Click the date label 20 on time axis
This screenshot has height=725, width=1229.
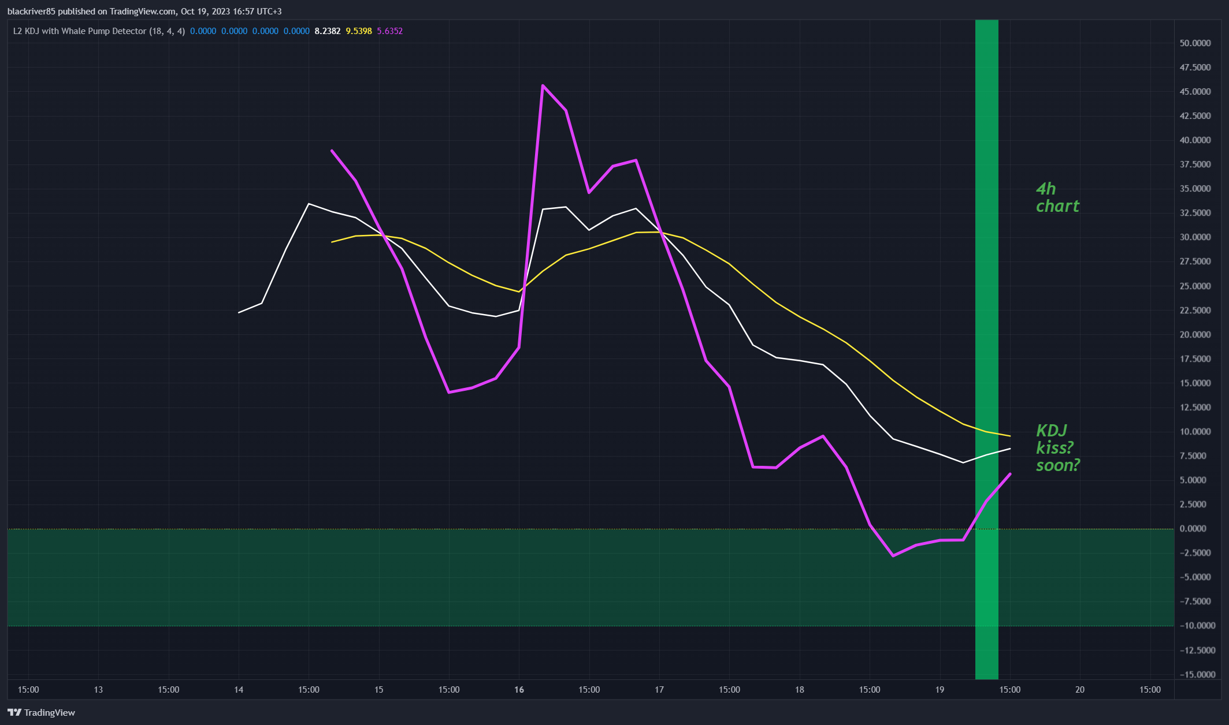(x=1080, y=690)
